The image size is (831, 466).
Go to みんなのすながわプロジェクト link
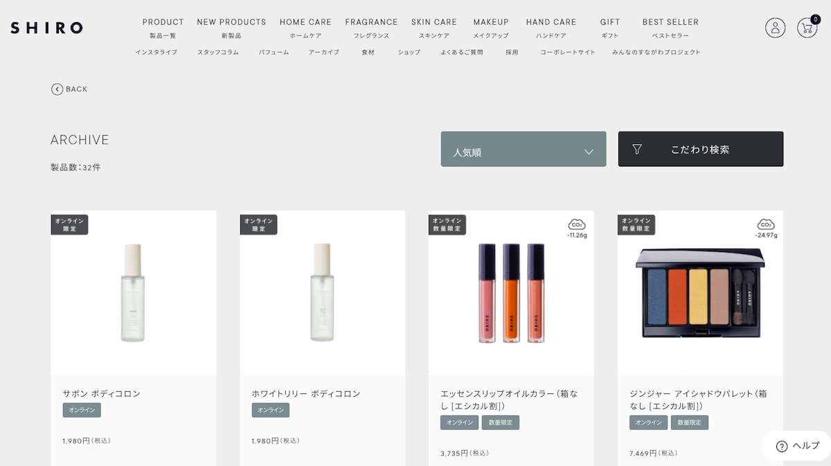coord(656,52)
